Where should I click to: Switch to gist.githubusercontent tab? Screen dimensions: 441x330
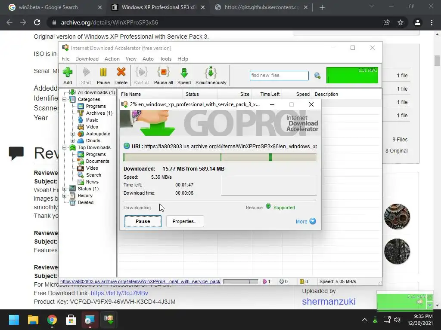261,7
